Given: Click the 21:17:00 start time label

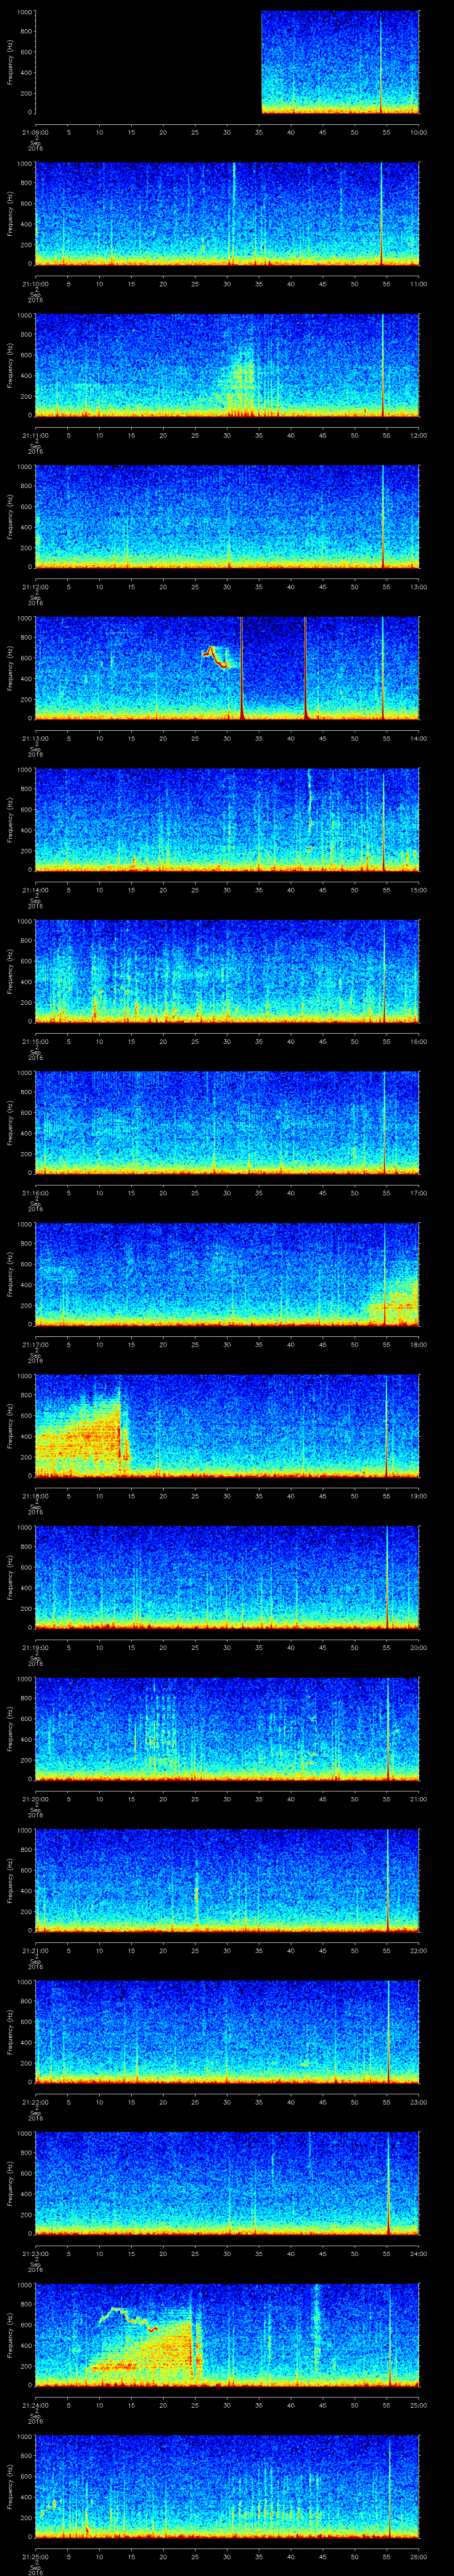Looking at the screenshot, I should [35, 1344].
